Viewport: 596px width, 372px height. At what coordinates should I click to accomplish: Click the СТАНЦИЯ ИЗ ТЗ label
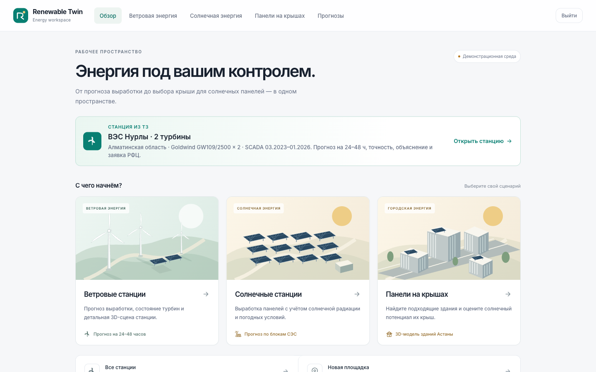pos(128,127)
